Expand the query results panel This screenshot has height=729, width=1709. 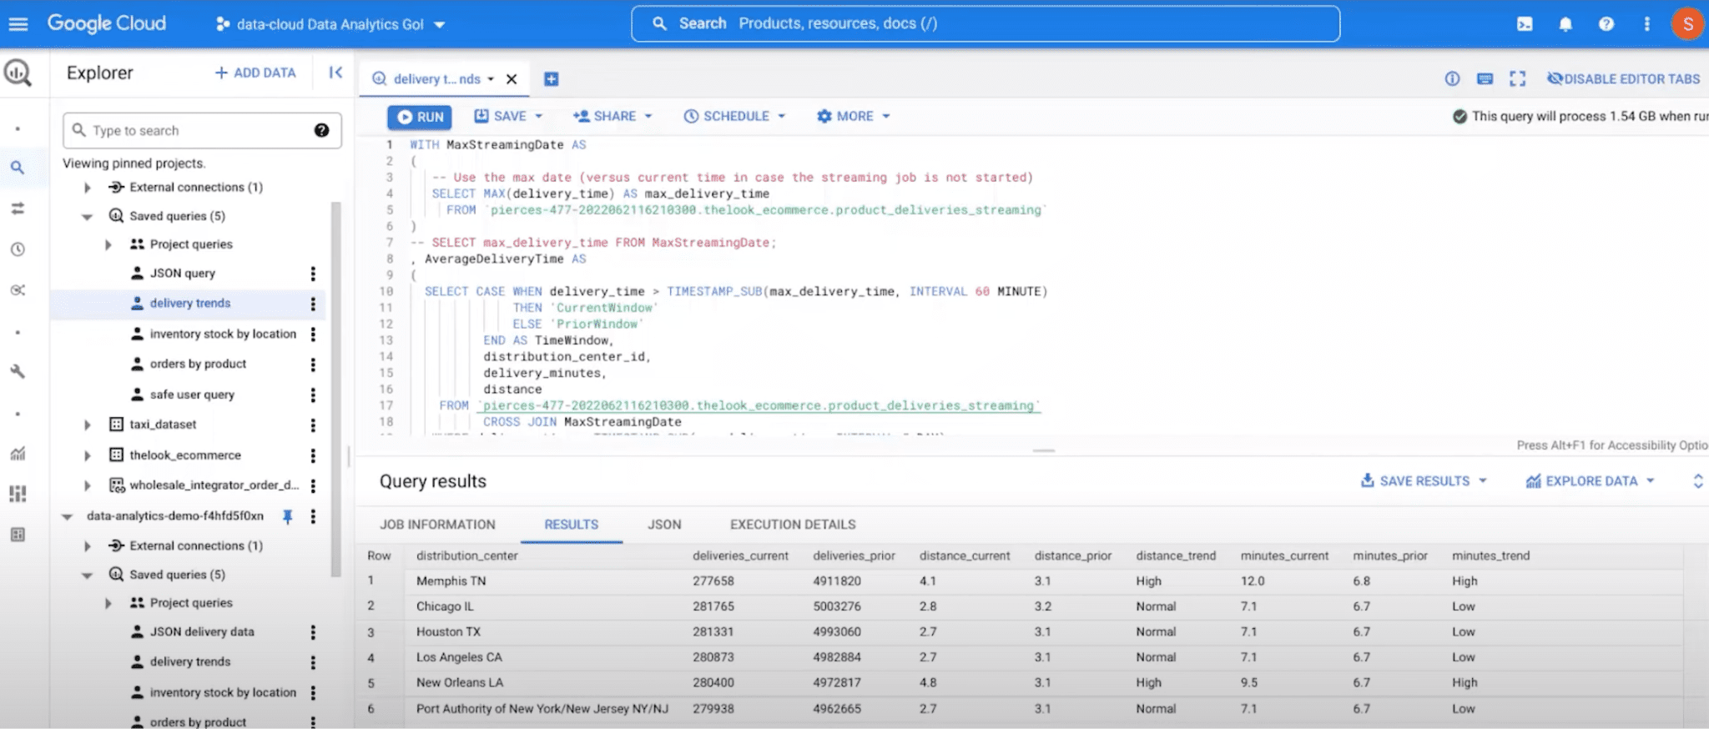coord(1697,481)
